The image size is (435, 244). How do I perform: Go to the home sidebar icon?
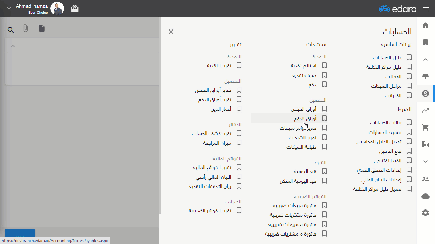click(425, 25)
